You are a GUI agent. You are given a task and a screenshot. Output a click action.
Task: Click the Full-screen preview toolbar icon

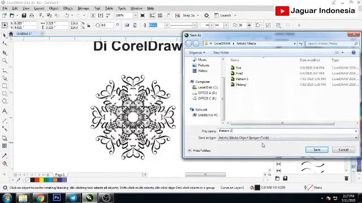click(143, 15)
